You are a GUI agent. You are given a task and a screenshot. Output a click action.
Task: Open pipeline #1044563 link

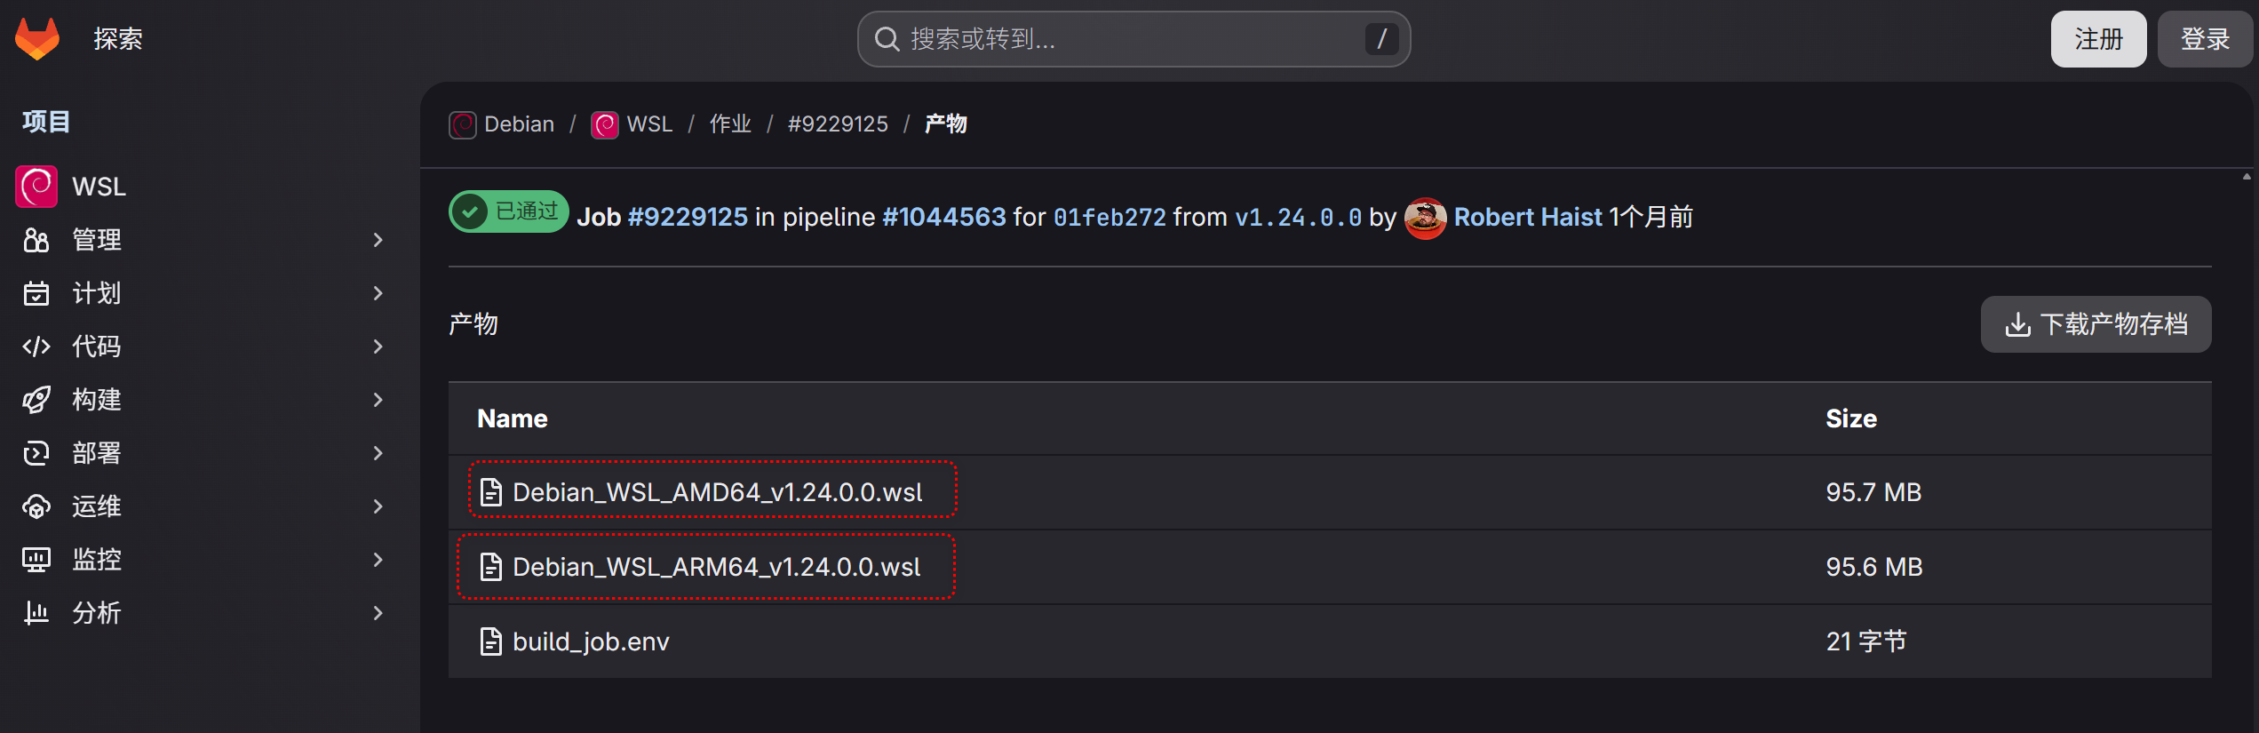(944, 217)
